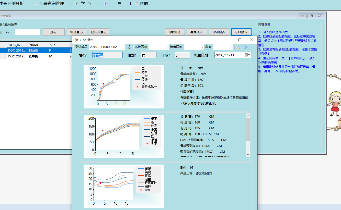Click the 骨龄：5.9岁 result text
The width and height of the screenshot is (341, 210).
pyautogui.click(x=192, y=68)
